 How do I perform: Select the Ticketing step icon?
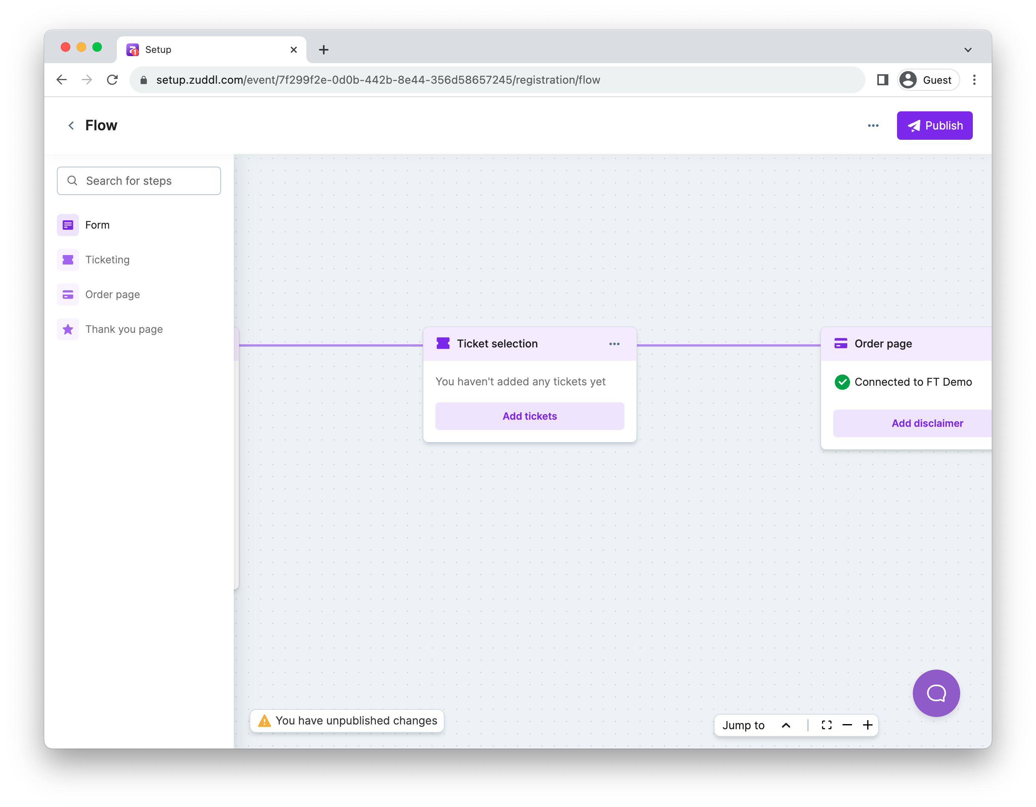(68, 259)
